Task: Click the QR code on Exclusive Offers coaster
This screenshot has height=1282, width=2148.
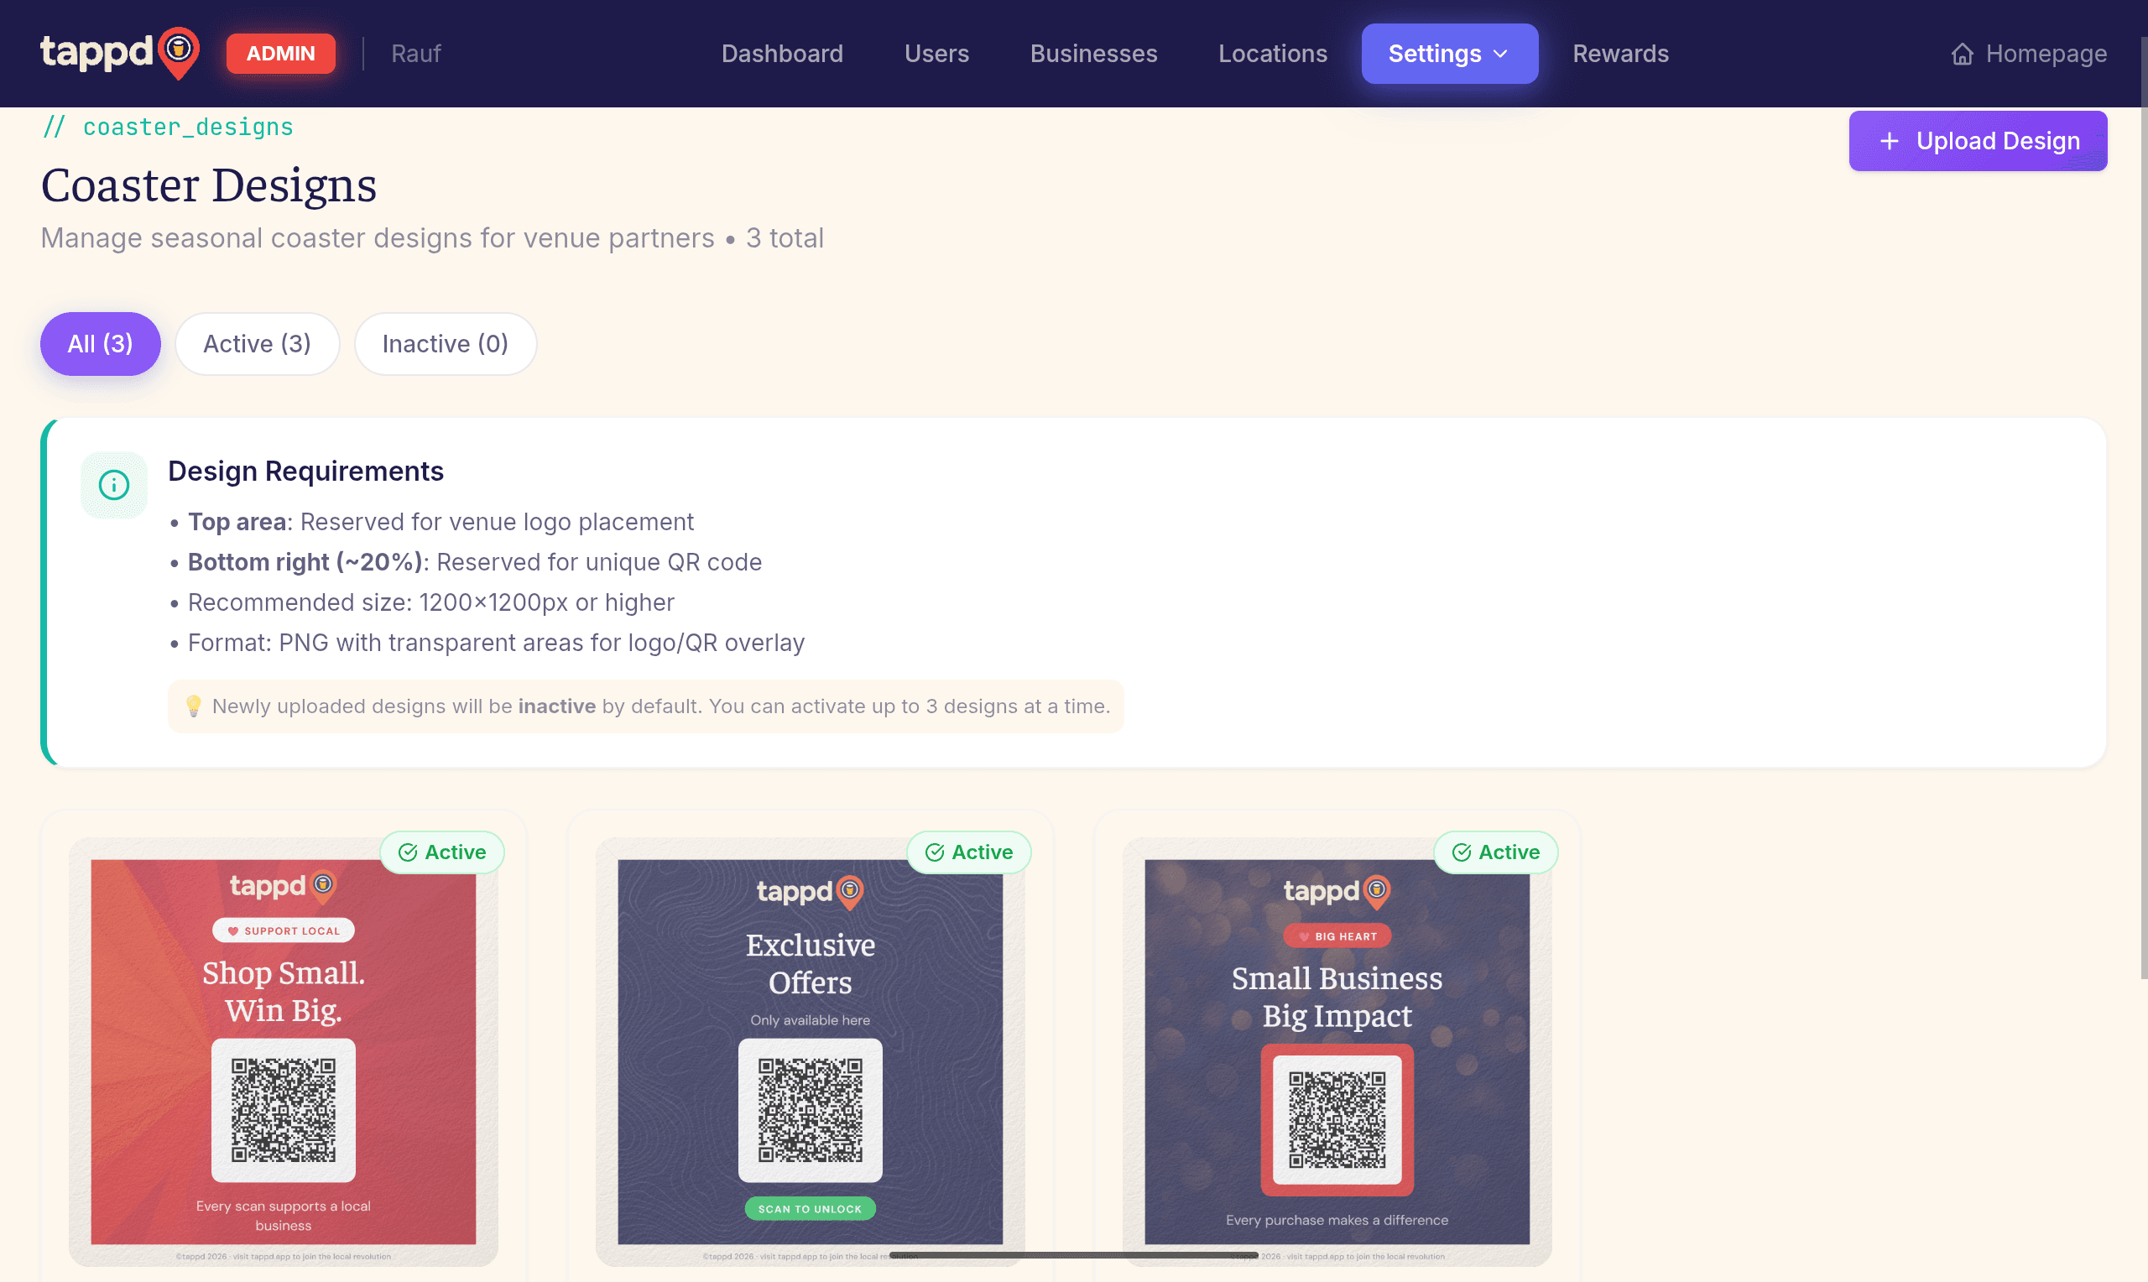Action: point(811,1110)
